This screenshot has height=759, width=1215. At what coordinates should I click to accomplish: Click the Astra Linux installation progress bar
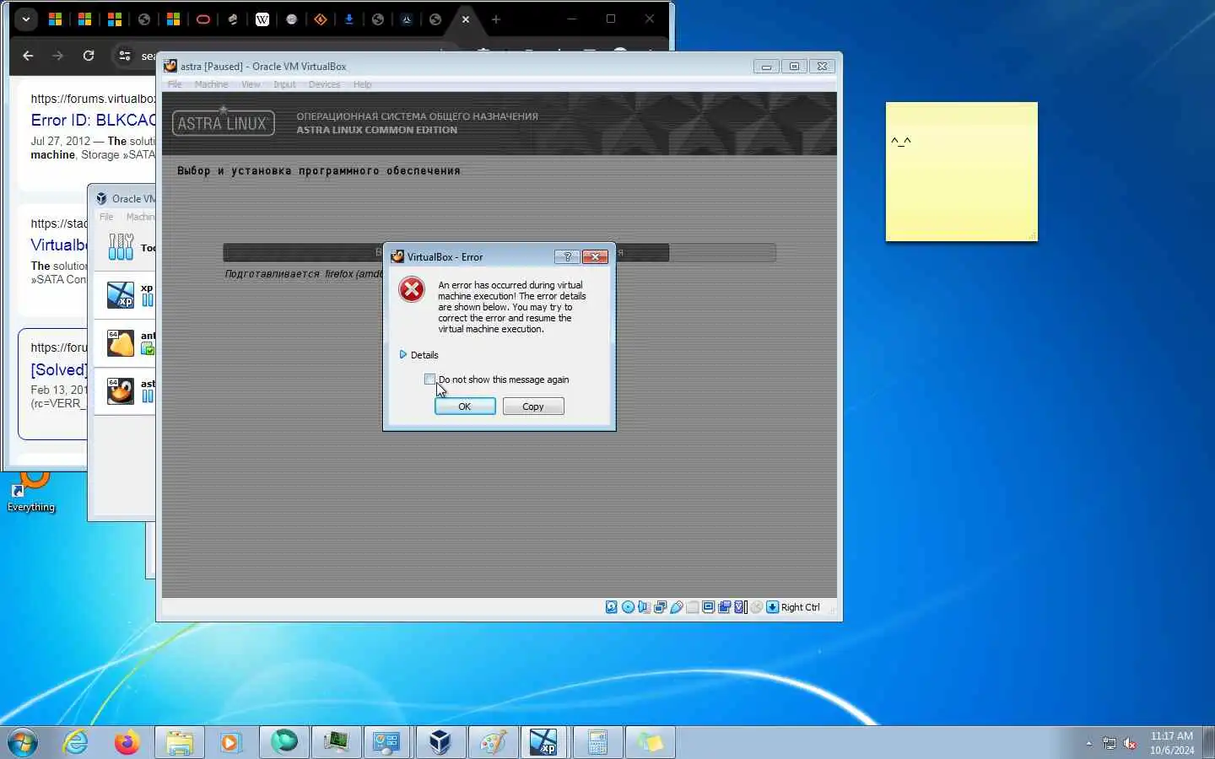(499, 252)
